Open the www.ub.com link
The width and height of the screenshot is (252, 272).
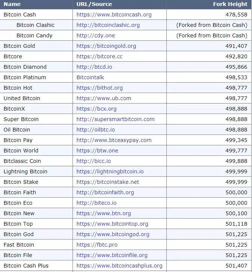[104, 98]
